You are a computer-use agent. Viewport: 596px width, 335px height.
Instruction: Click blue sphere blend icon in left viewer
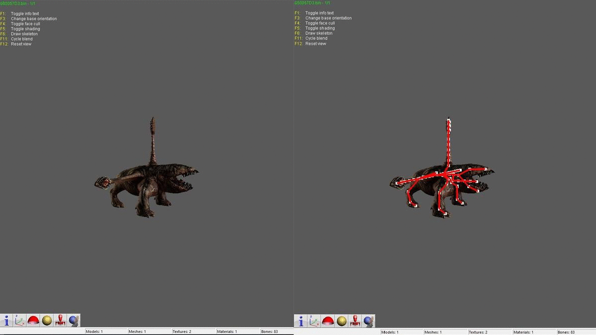coord(74,321)
